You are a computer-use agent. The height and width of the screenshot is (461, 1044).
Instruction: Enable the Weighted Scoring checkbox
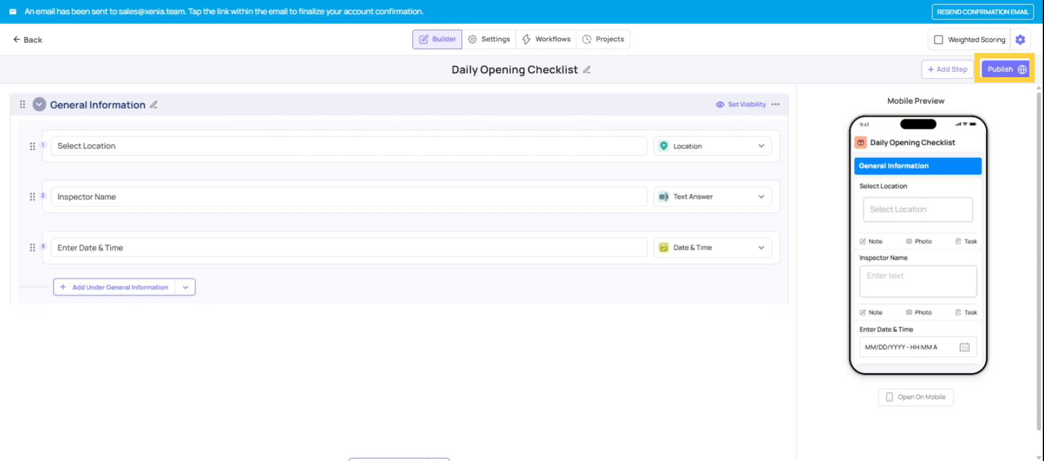[x=939, y=40]
